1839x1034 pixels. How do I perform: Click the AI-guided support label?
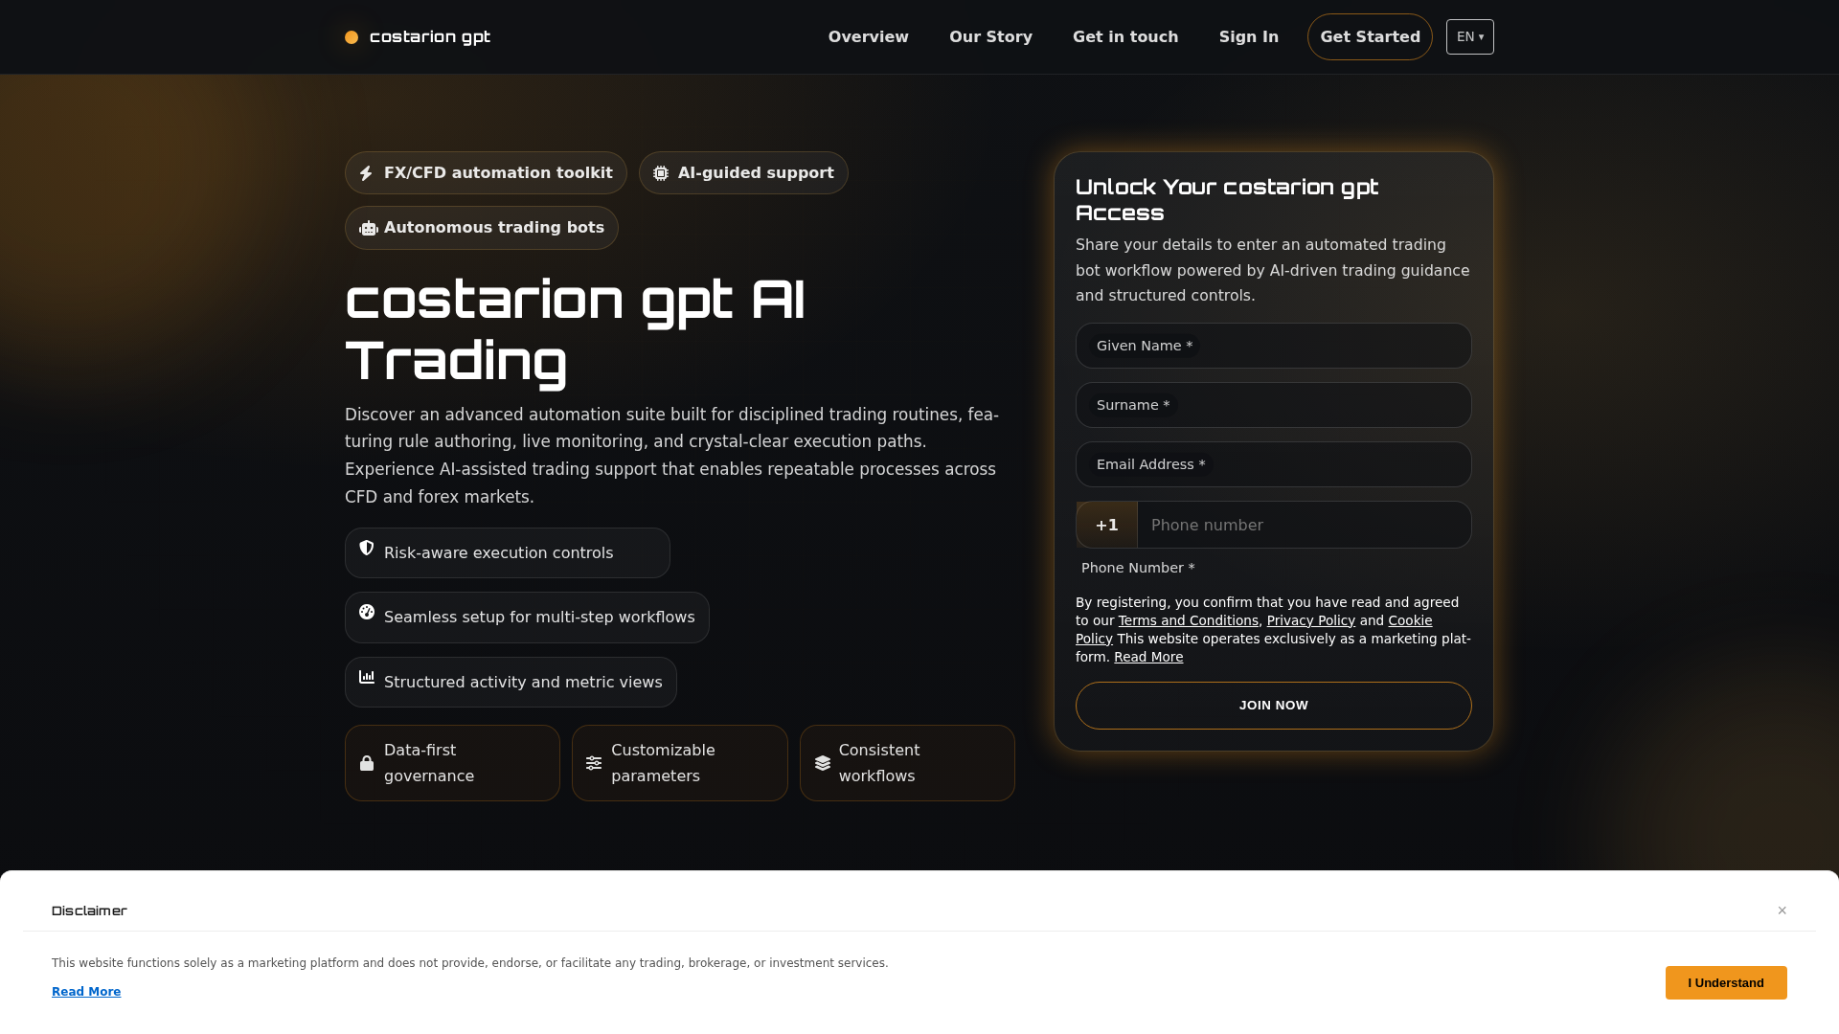point(756,173)
